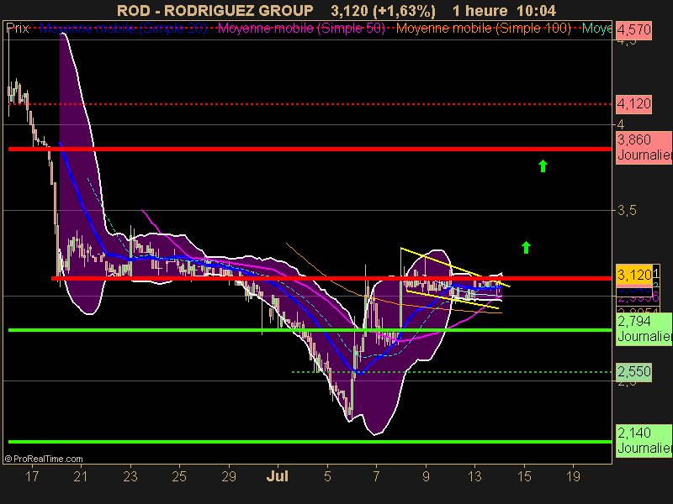The image size is (673, 504).
Task: Click the ROD - RODRIGUEZ GROUP chart title
Action: [x=215, y=11]
